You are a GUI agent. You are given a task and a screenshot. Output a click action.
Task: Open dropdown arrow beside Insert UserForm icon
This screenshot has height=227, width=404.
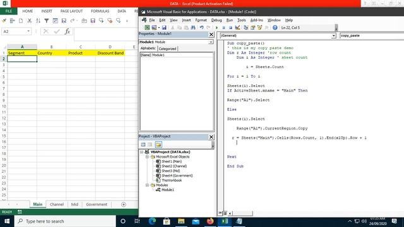click(x=158, y=28)
